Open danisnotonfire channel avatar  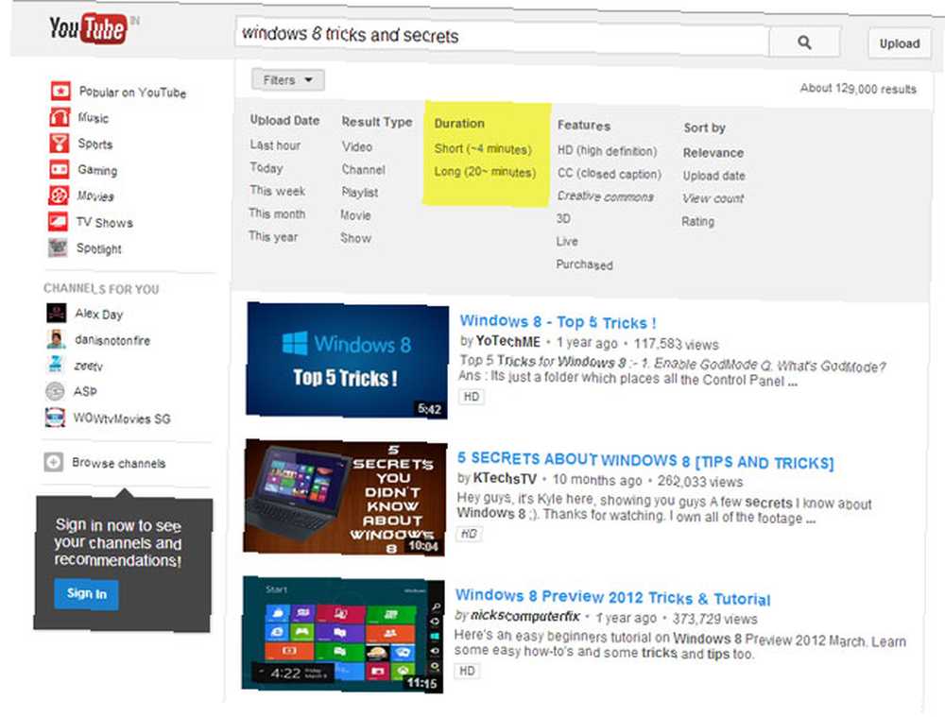coord(56,339)
